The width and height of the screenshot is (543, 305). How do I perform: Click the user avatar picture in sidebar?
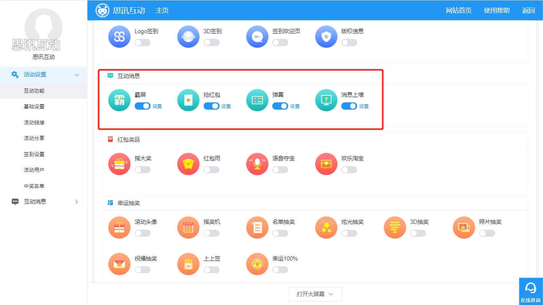point(43,28)
